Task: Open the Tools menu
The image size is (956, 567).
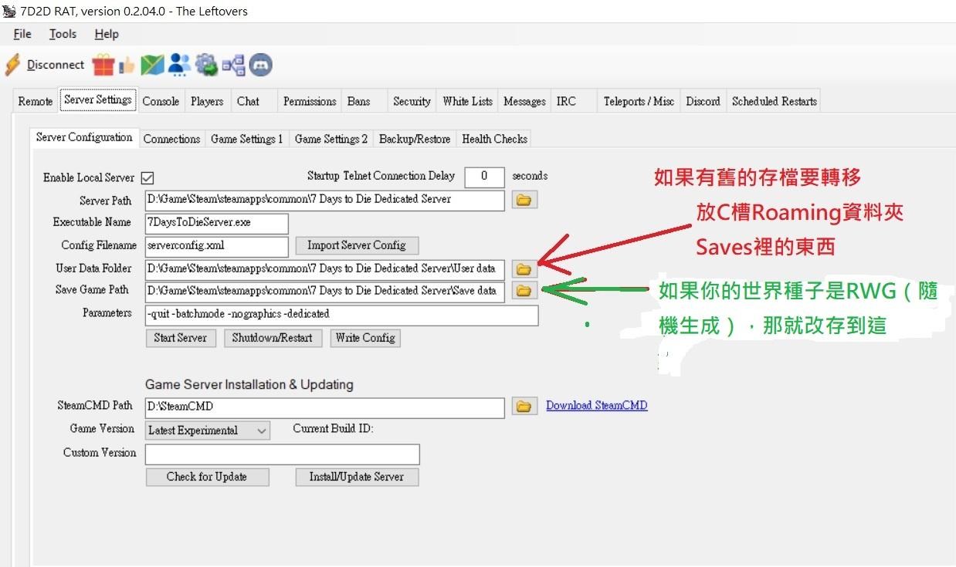Action: 63,34
